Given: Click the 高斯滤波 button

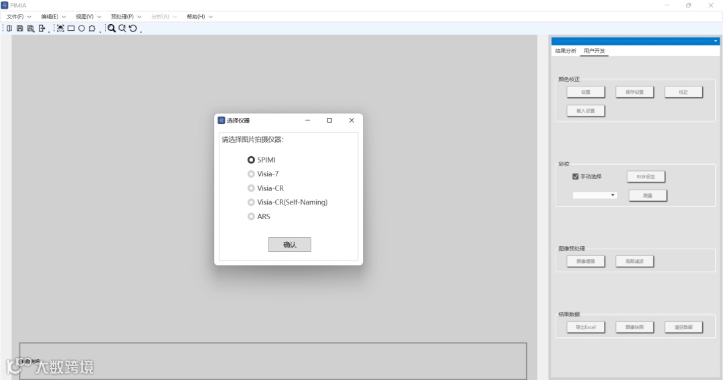Looking at the screenshot, I should tap(635, 261).
